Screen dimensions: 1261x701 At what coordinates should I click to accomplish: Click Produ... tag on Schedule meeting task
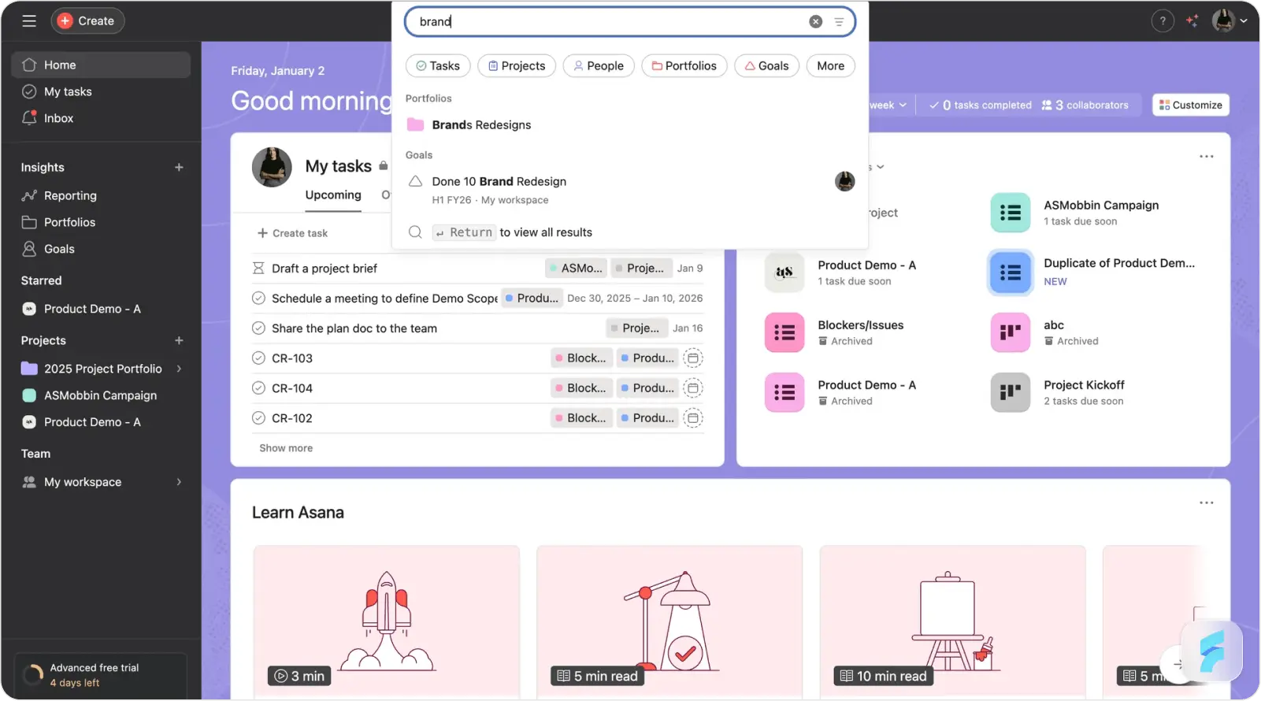click(532, 299)
